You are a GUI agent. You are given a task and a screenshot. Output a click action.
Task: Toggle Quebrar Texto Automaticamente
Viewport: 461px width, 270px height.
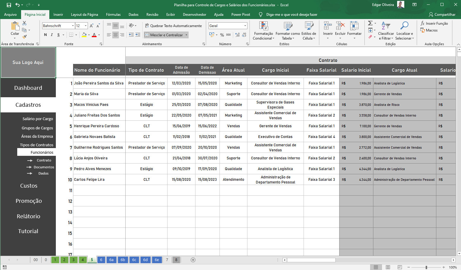pos(173,26)
